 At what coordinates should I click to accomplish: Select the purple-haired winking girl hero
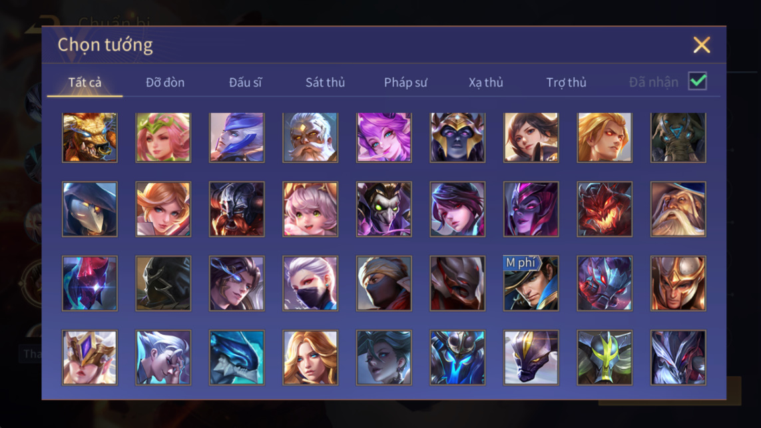(384, 137)
